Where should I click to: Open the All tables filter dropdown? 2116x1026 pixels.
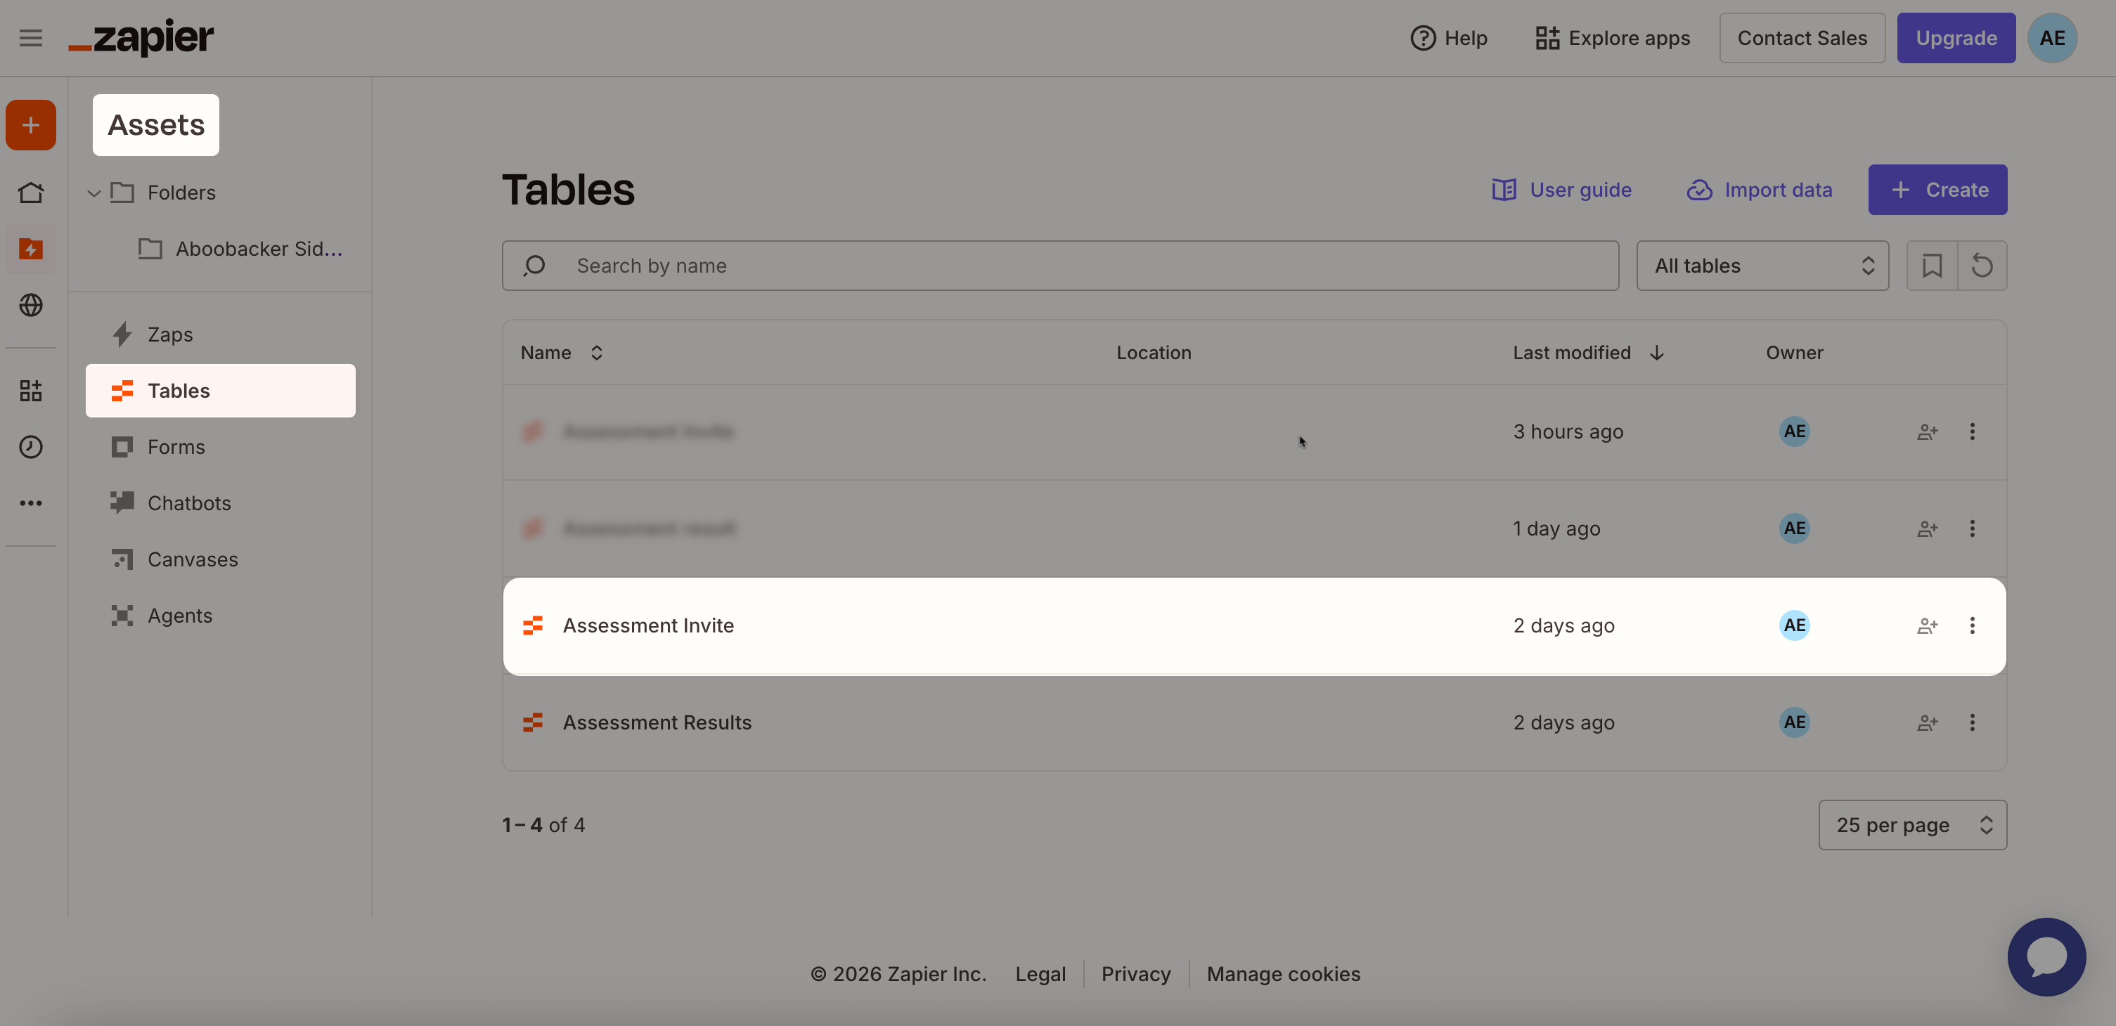point(1762,266)
